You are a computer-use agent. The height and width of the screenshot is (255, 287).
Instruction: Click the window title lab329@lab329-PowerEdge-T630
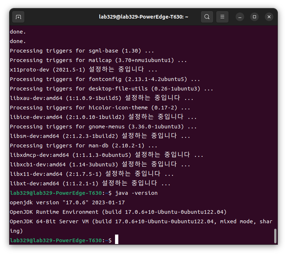pos(143,17)
